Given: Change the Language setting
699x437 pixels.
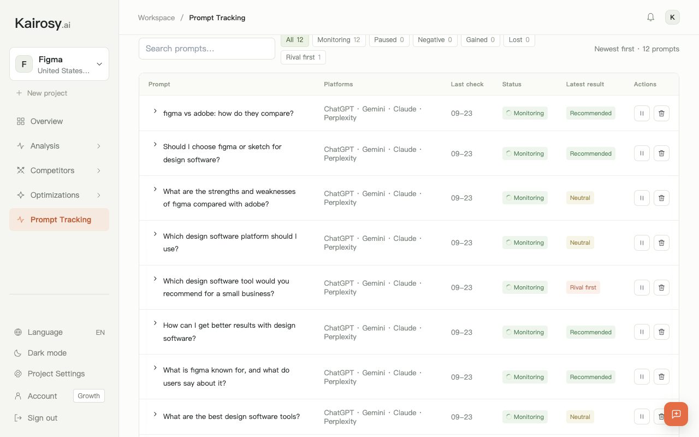Looking at the screenshot, I should [x=59, y=332].
